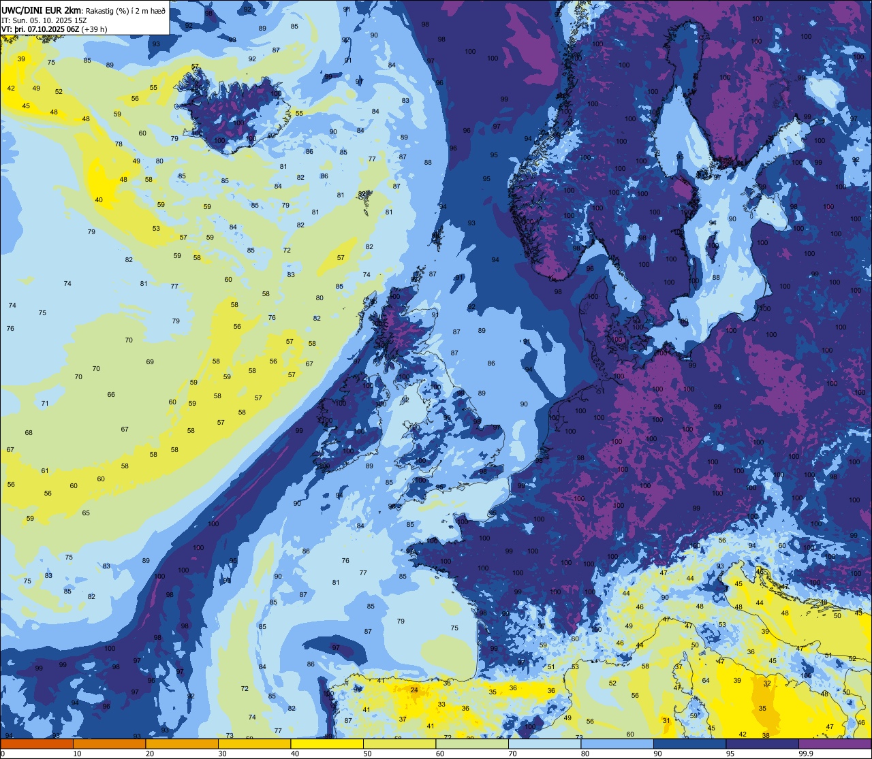Image resolution: width=872 pixels, height=759 pixels.
Task: Click the map value '78' southwest of Iceland
Action: point(119,144)
